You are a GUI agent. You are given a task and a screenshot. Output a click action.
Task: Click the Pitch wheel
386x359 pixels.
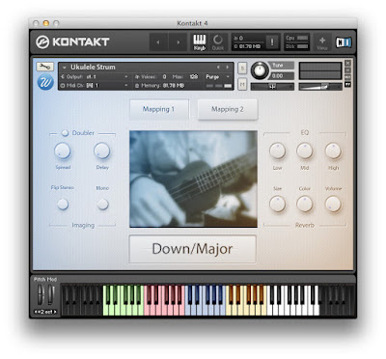pyautogui.click(x=41, y=294)
